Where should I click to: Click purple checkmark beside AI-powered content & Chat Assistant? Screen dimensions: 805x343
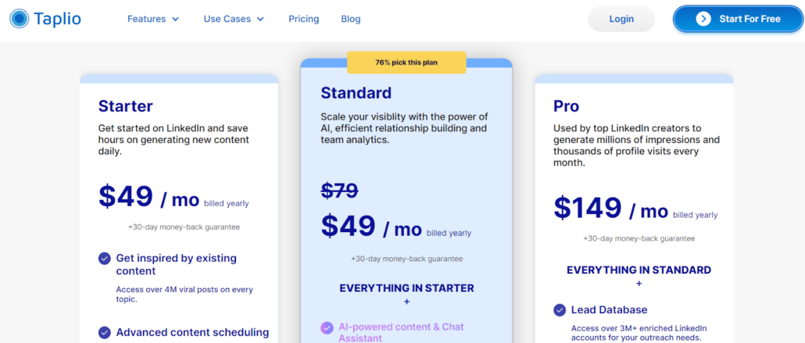pyautogui.click(x=326, y=327)
